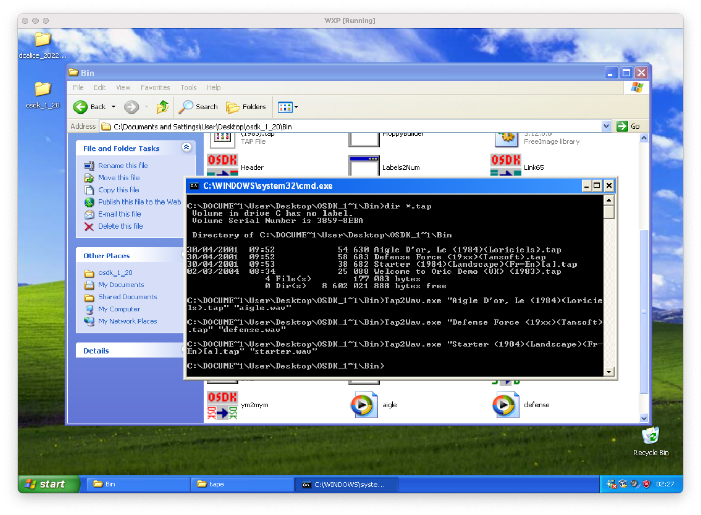Switch to cmd.exe taskbar button

(x=347, y=484)
